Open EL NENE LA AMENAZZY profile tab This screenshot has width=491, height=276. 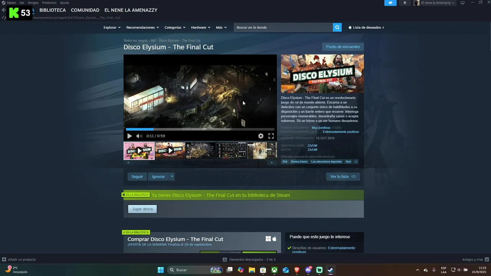[131, 10]
